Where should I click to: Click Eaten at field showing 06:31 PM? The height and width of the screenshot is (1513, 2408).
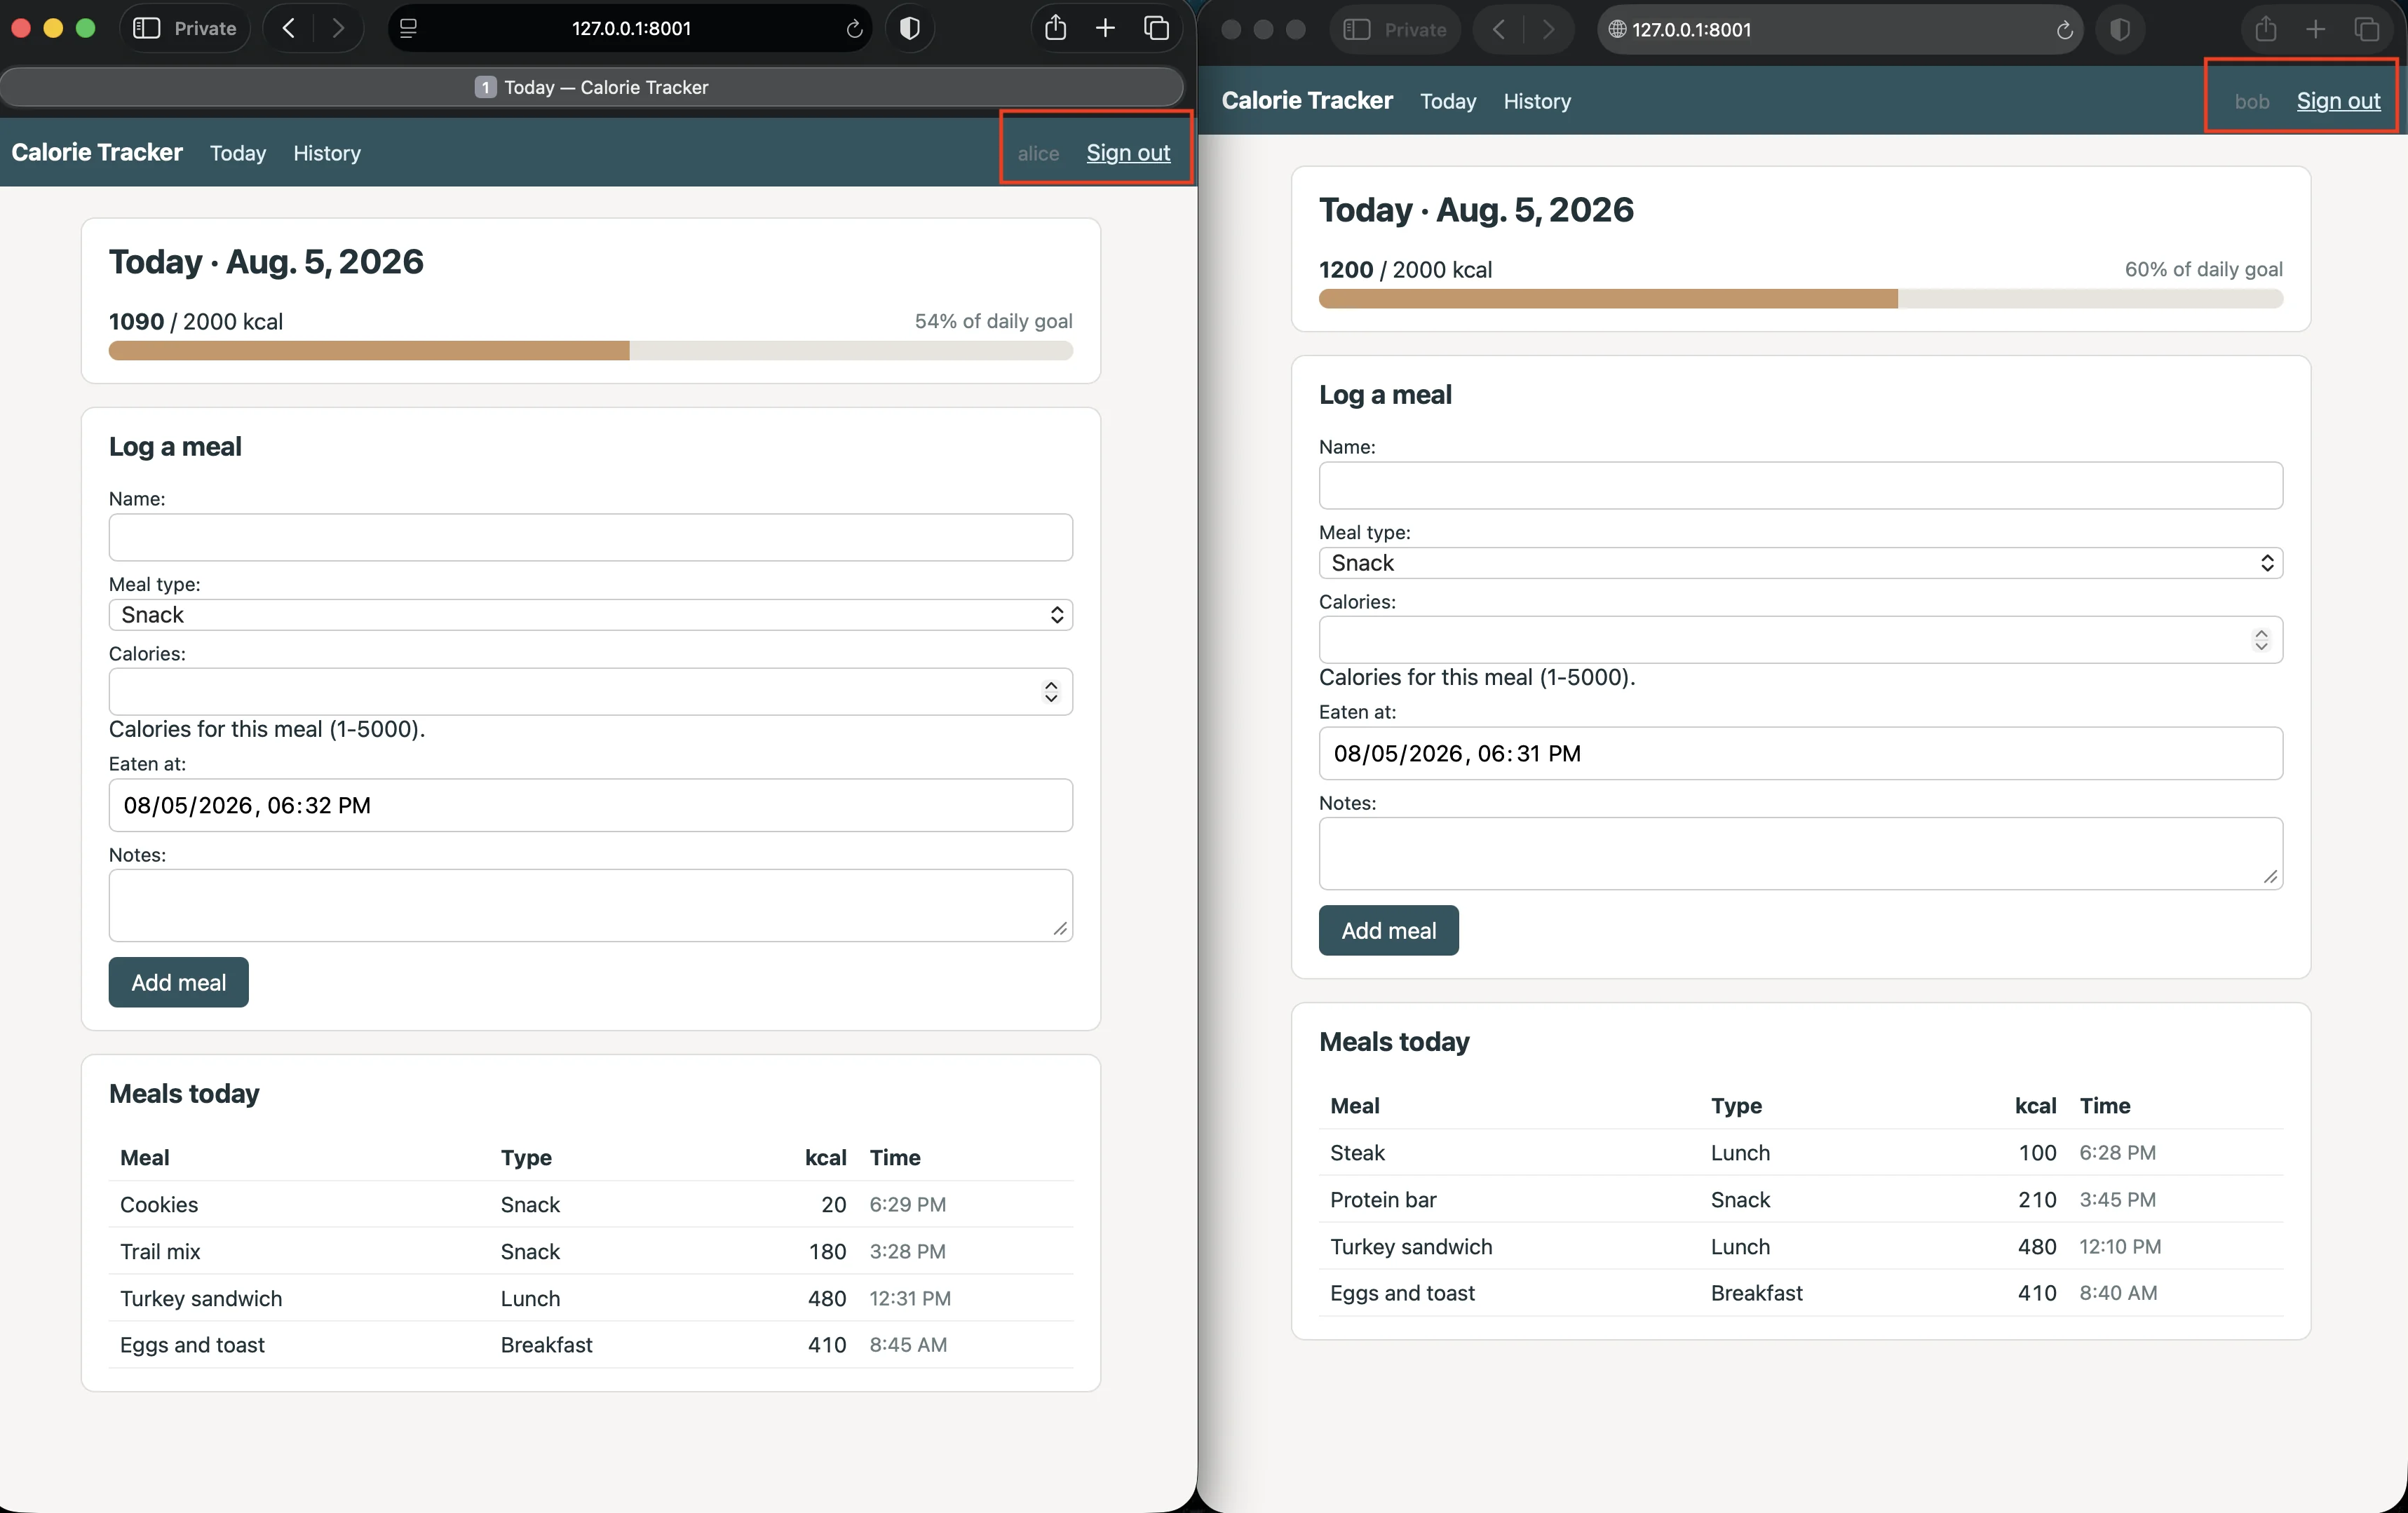(1800, 753)
